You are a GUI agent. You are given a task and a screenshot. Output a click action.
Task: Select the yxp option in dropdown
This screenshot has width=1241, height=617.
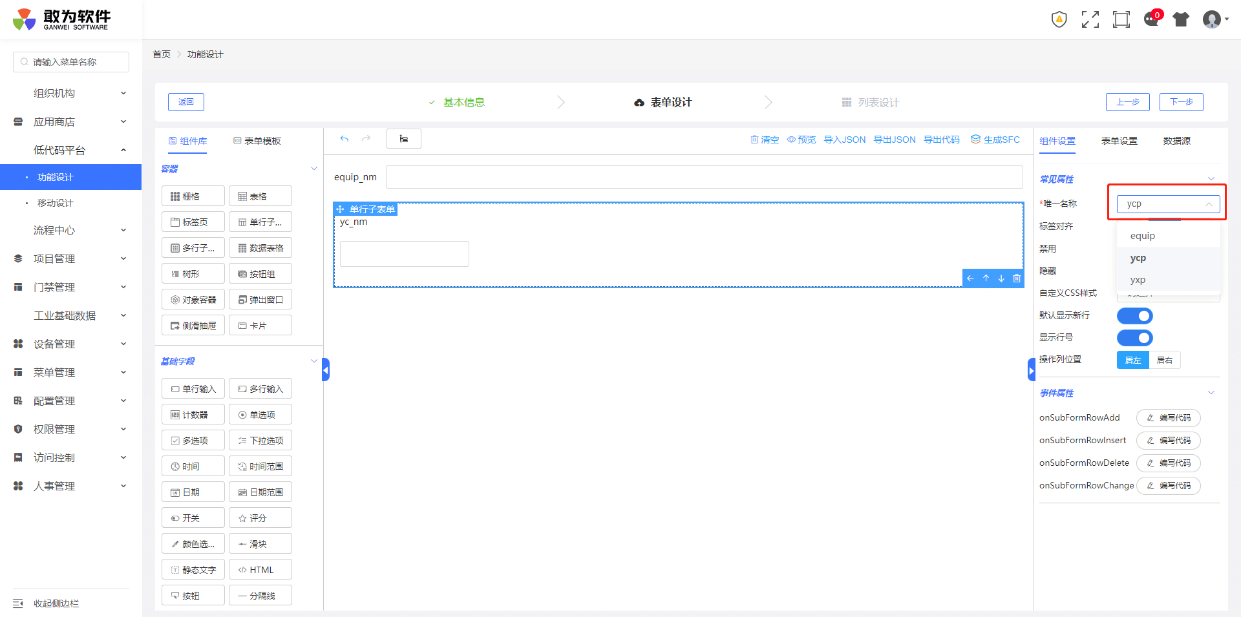[1138, 280]
